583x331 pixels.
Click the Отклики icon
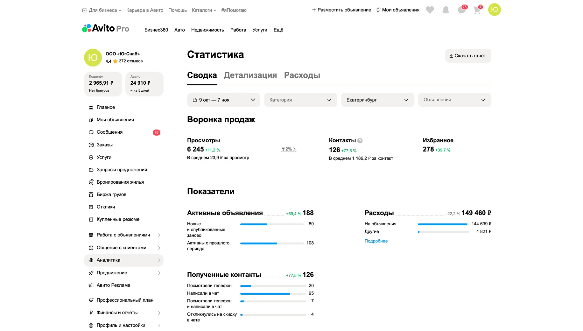click(91, 207)
